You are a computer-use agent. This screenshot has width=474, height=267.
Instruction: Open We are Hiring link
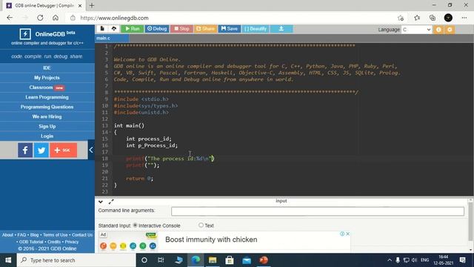47,116
